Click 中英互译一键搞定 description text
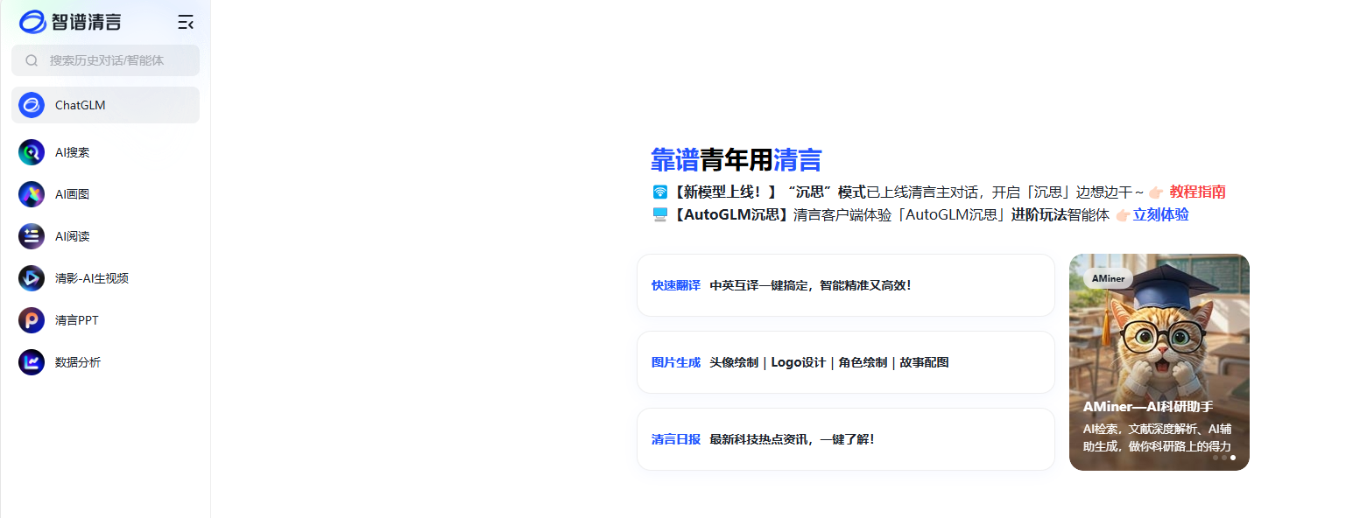1346x518 pixels. [810, 285]
